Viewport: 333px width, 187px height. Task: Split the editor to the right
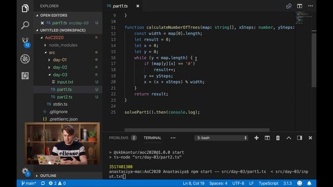tap(300, 6)
